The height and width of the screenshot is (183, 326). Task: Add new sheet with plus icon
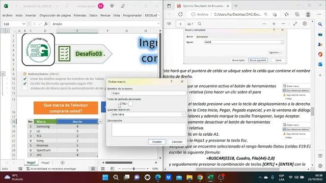pyautogui.click(x=62, y=163)
